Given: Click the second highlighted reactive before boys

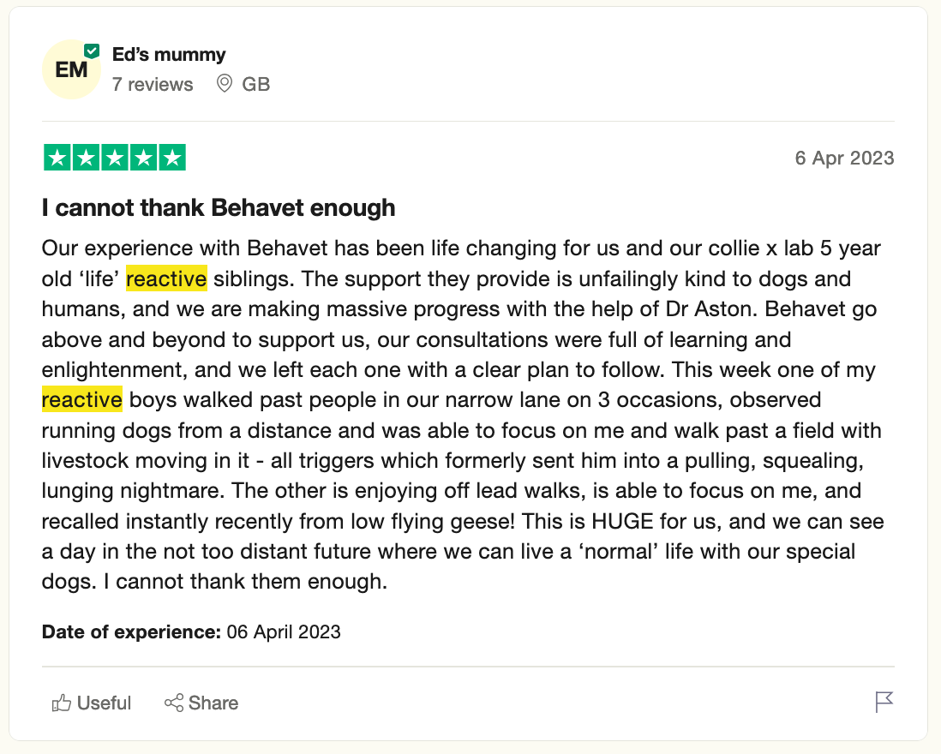Looking at the screenshot, I should (x=82, y=399).
